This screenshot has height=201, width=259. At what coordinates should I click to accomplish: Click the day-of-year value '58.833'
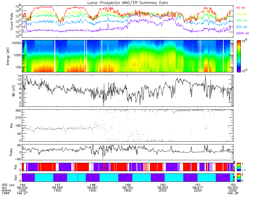(163, 188)
